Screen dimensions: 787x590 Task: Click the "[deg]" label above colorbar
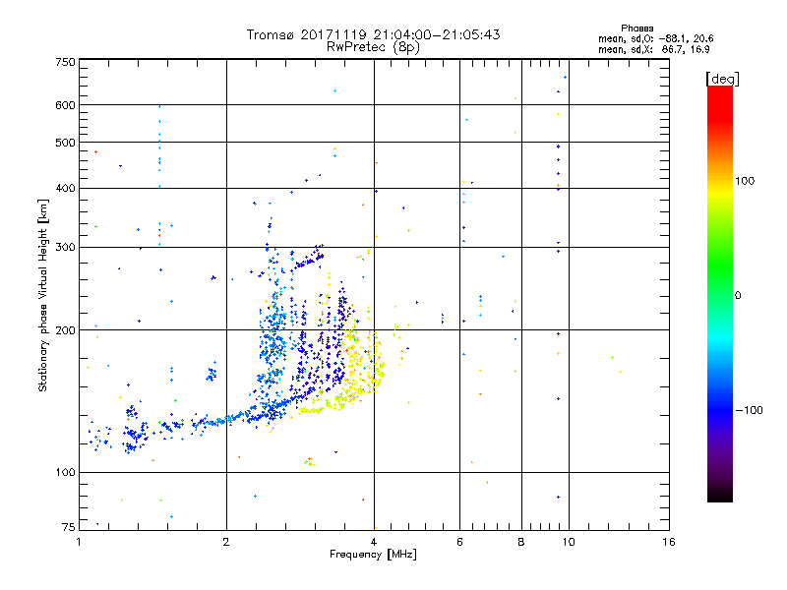pos(722,79)
